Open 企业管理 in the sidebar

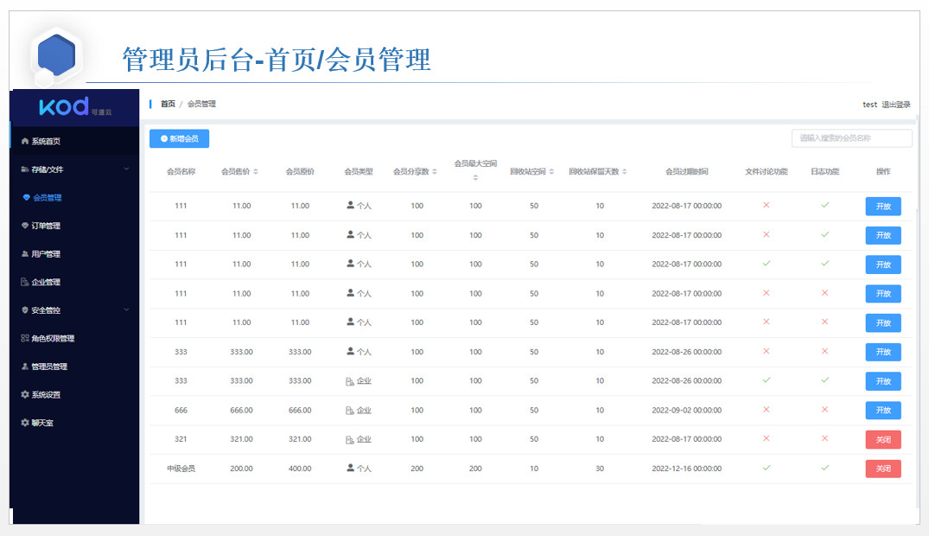coord(74,282)
